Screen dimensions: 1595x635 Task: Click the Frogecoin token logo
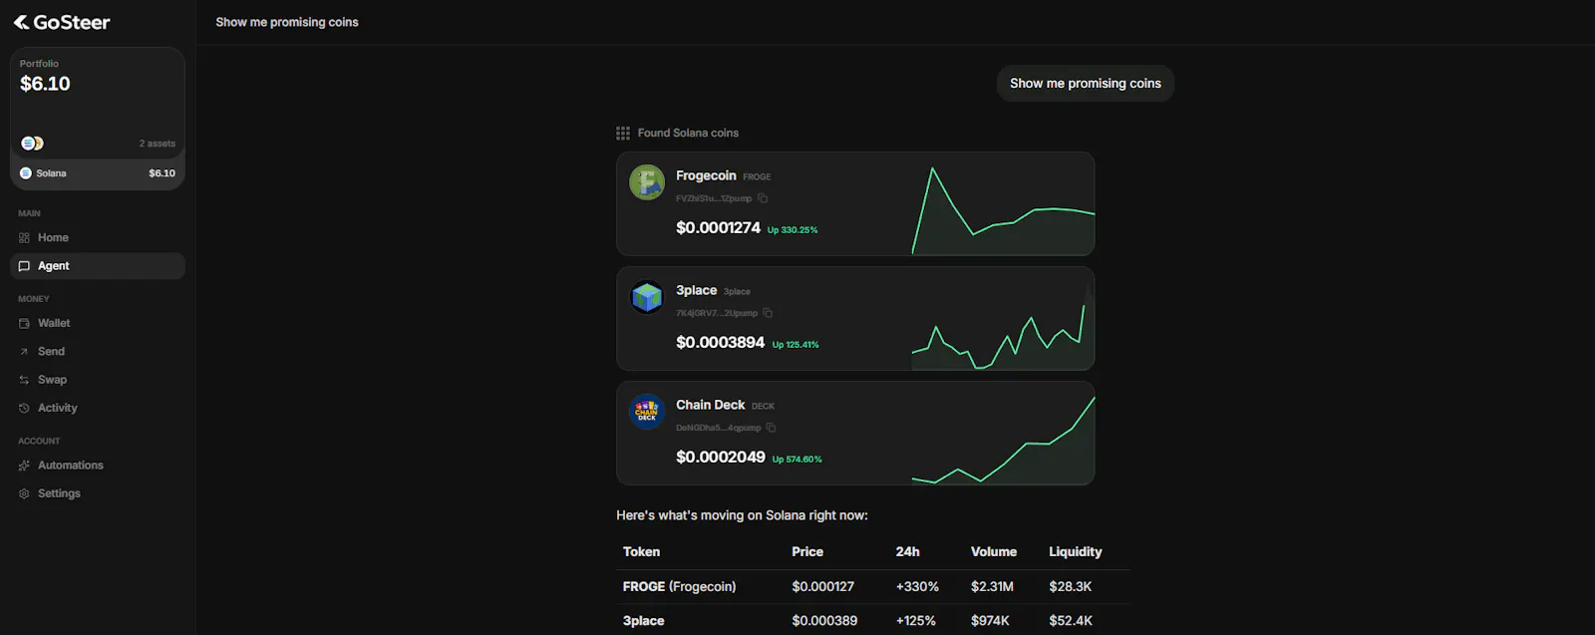(647, 182)
